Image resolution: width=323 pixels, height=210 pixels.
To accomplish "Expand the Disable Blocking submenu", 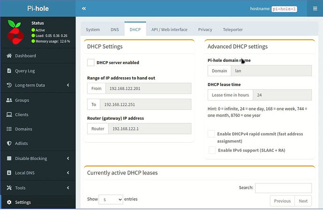I will pyautogui.click(x=68, y=159).
